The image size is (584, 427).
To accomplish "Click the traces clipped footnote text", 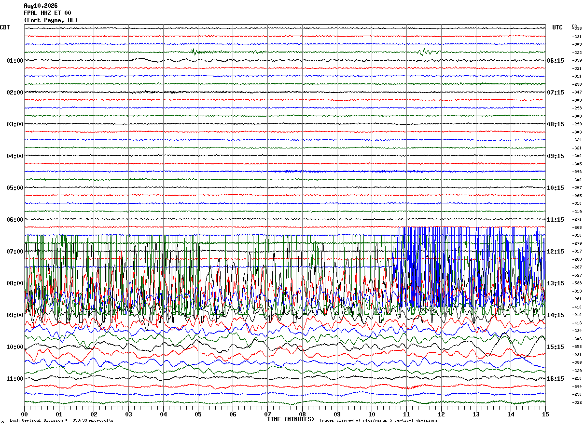I will (378, 421).
